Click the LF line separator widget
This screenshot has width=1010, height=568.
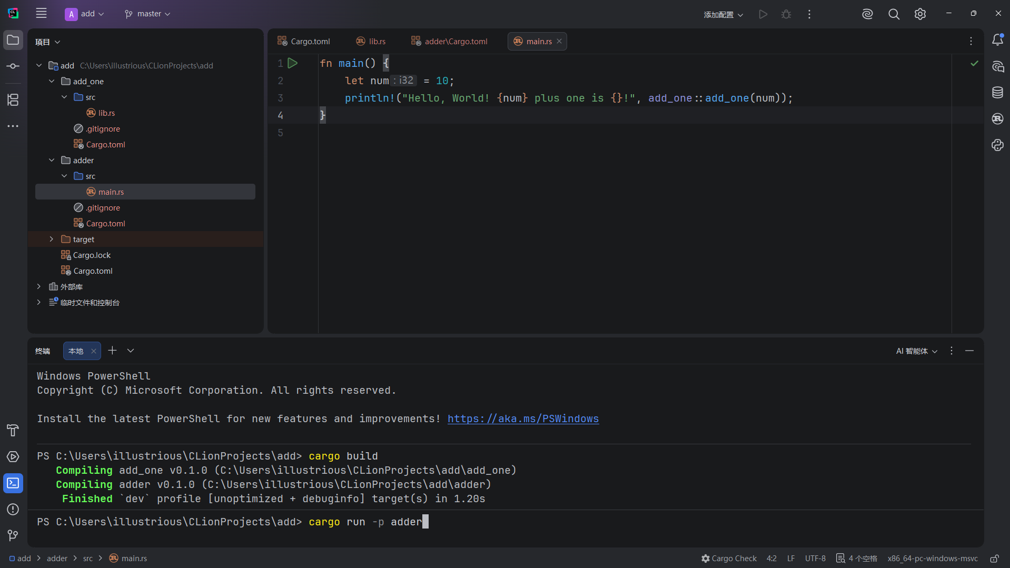791,559
